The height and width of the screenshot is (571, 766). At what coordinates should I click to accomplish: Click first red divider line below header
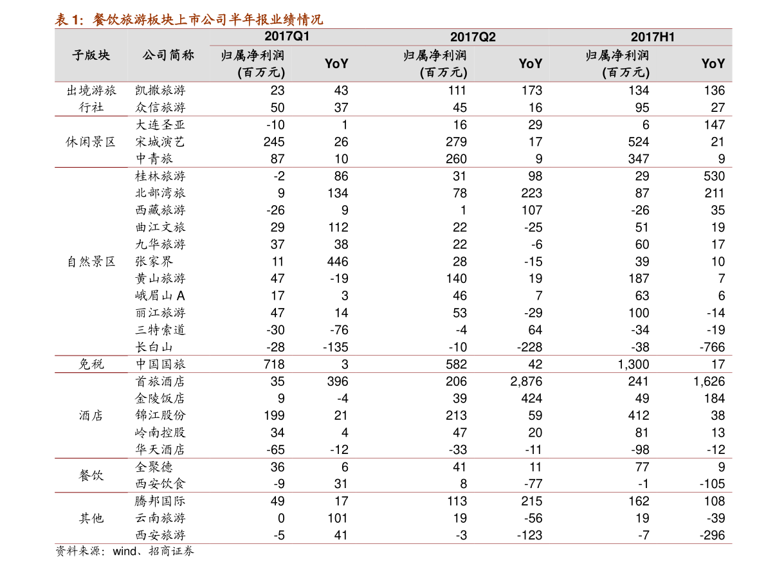pos(393,116)
